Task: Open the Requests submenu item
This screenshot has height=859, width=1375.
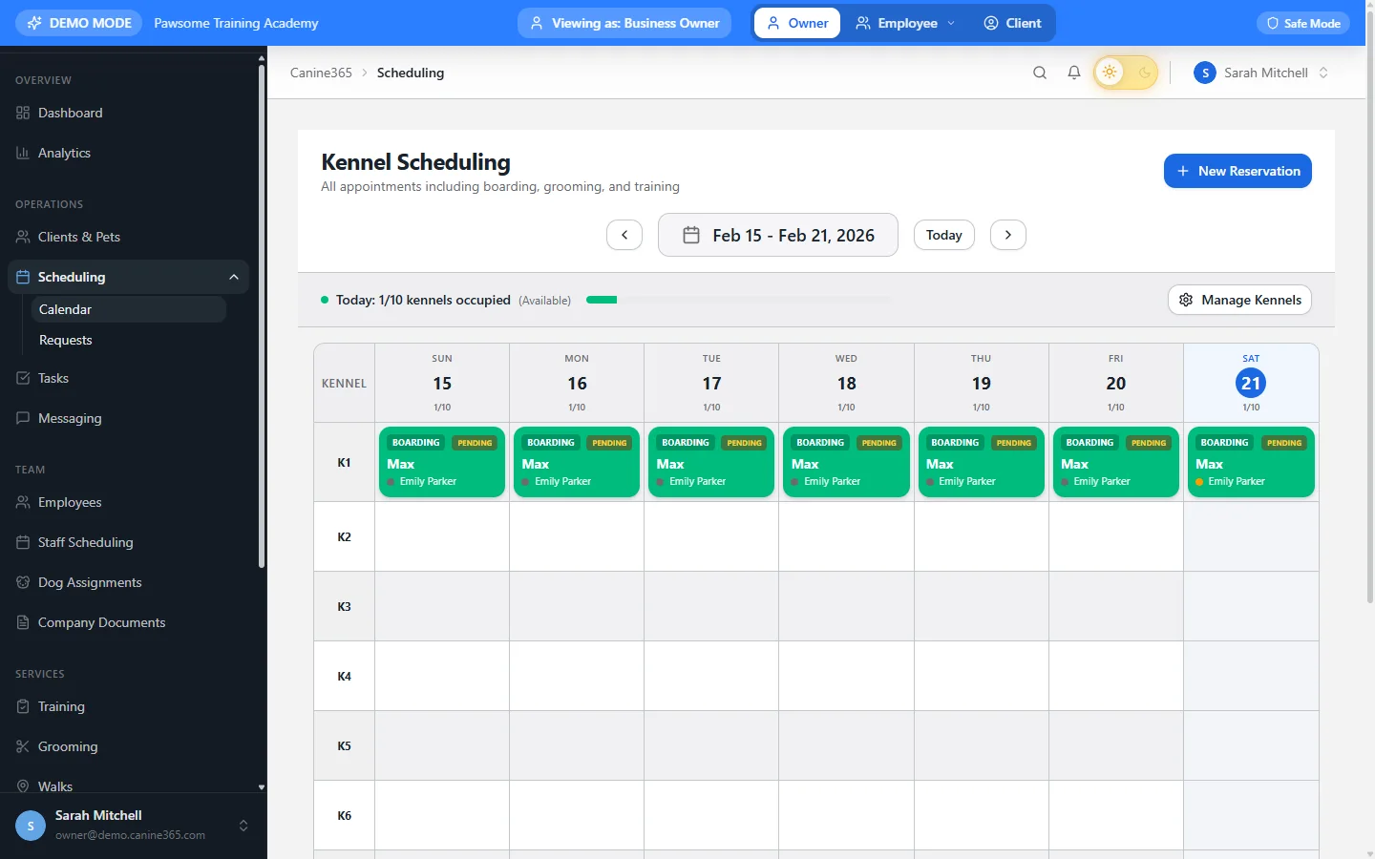Action: [x=128, y=340]
